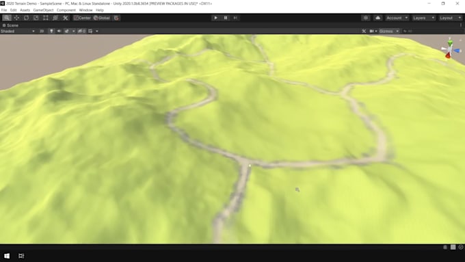
Task: Click the red X axis of the orientation gizmo
Action: (x=448, y=55)
